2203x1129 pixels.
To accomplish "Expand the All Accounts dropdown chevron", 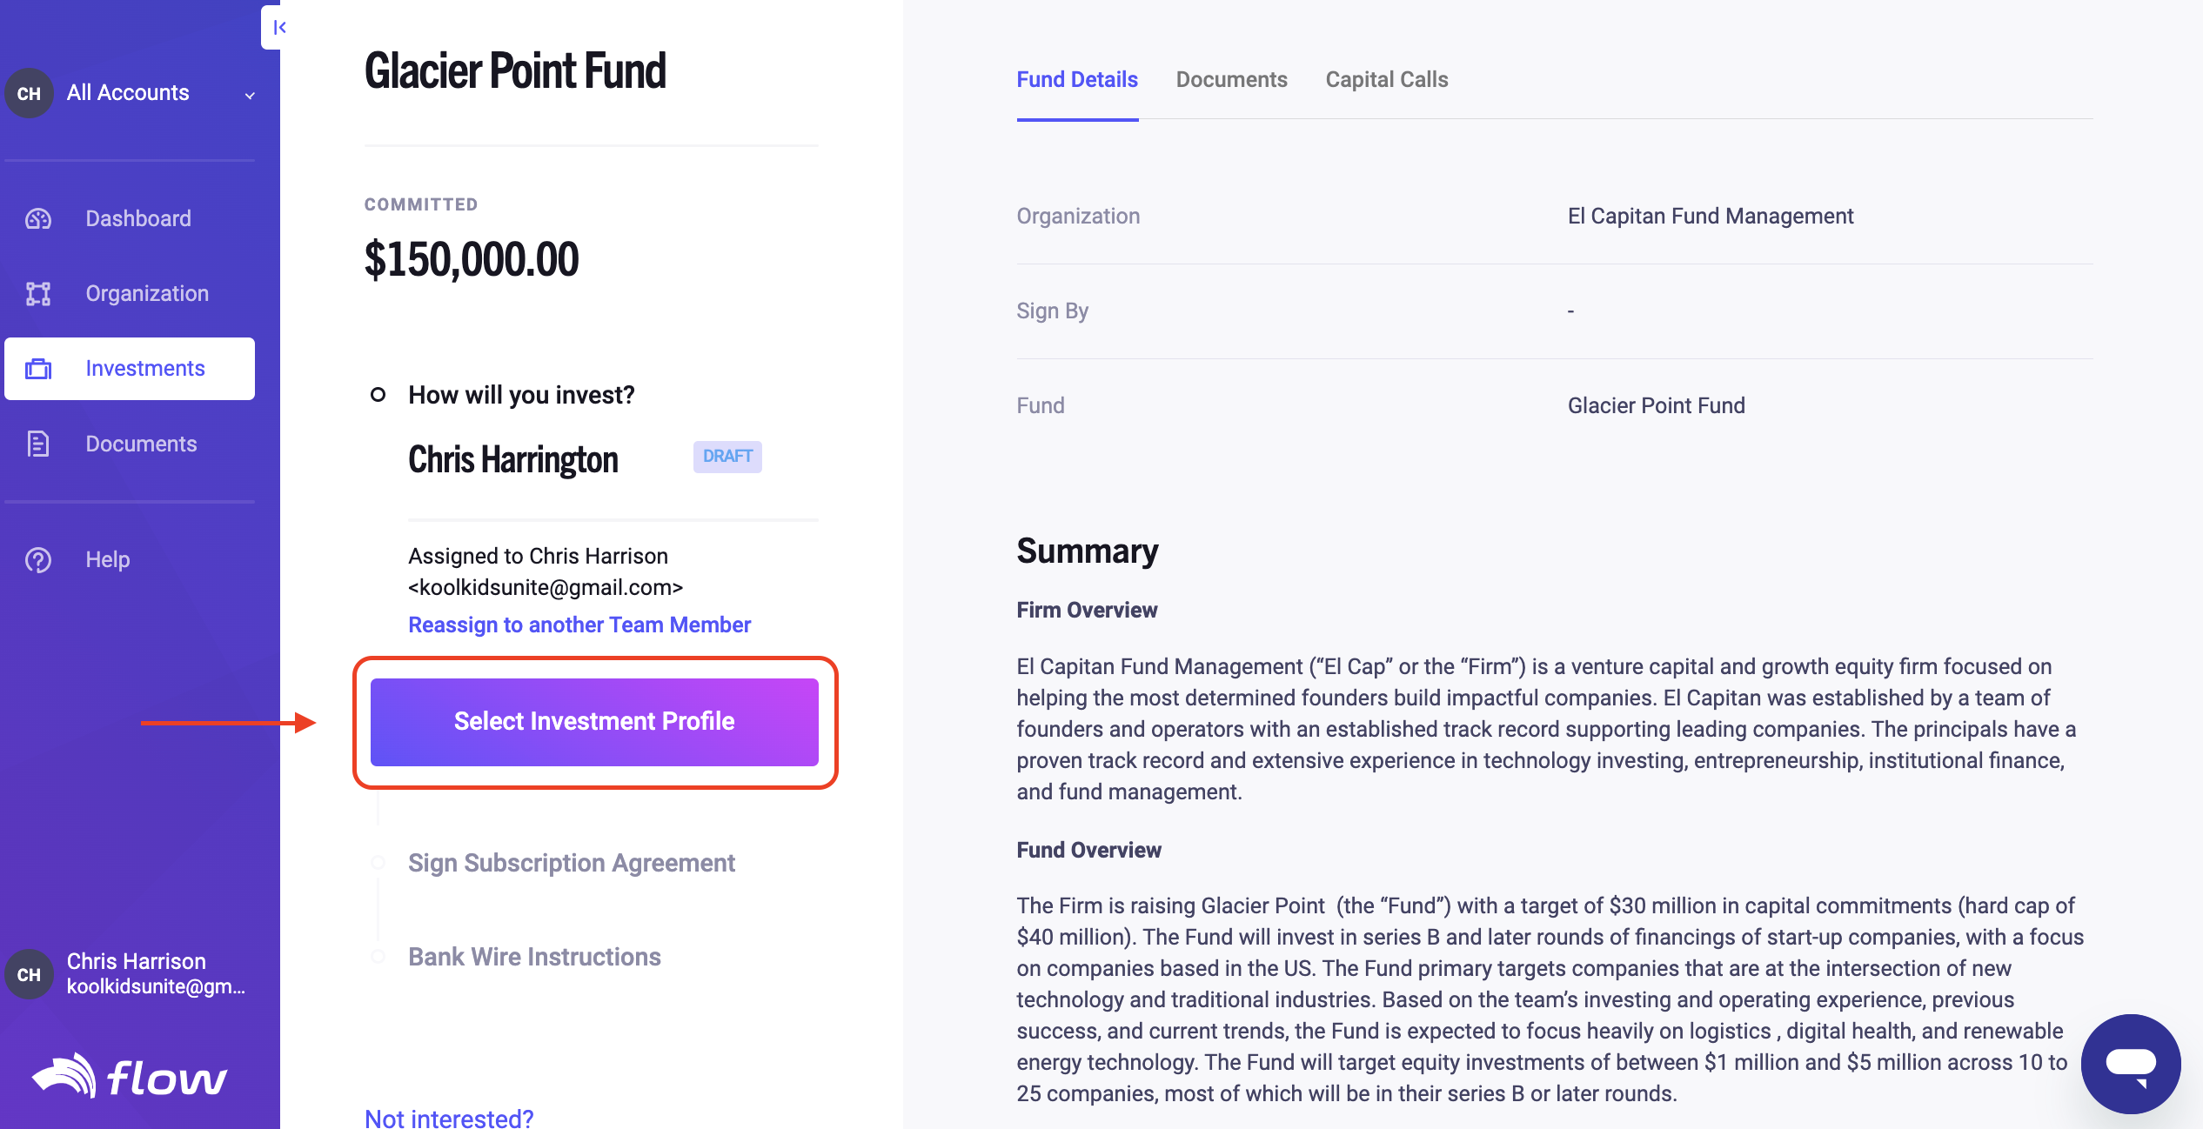I will (250, 95).
